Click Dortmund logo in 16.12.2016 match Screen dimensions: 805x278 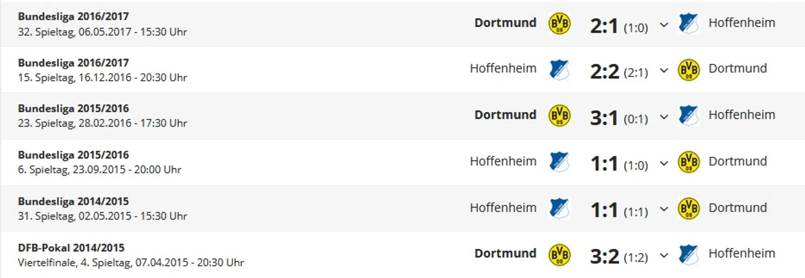tap(689, 70)
